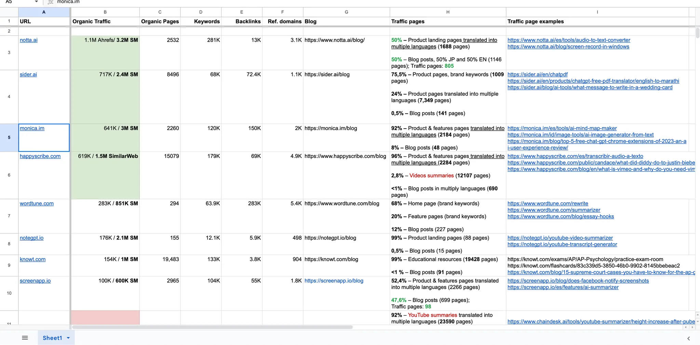Open the notegpt.io link

tap(31, 238)
